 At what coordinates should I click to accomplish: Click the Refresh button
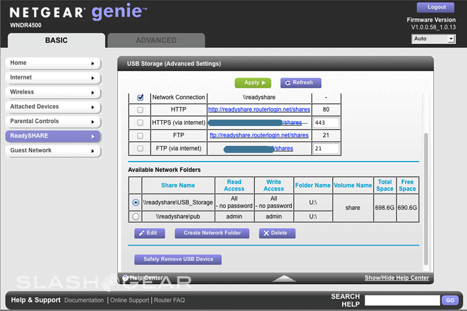[301, 83]
